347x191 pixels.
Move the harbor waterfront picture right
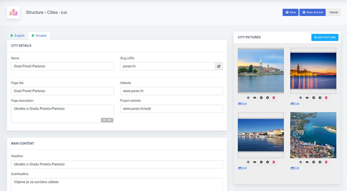pyautogui.click(x=268, y=162)
